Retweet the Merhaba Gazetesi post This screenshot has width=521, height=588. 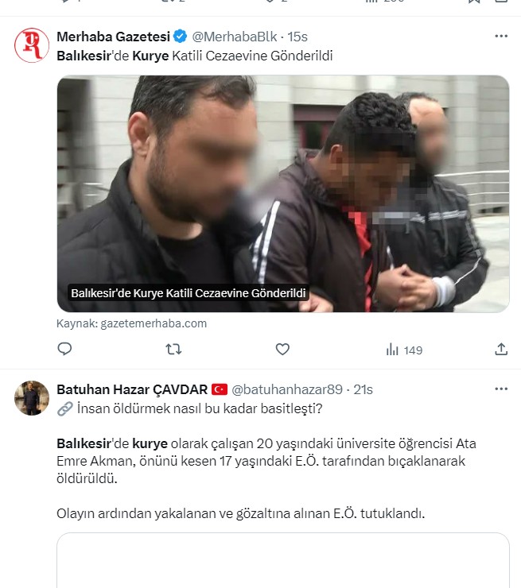coord(173,349)
